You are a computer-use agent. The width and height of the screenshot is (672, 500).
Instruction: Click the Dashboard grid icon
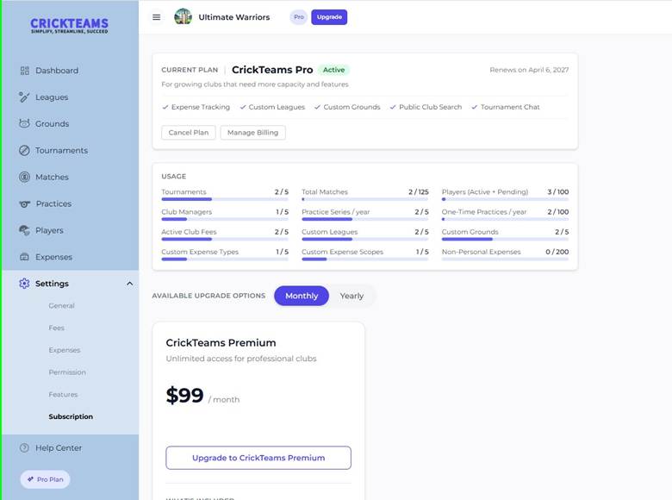[x=25, y=71]
